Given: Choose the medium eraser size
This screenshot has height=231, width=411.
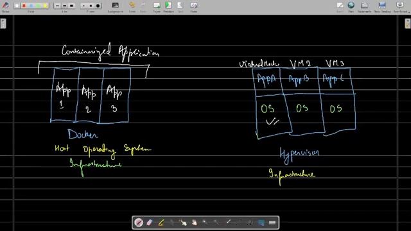Looking at the screenshot, I should (x=91, y=6).
